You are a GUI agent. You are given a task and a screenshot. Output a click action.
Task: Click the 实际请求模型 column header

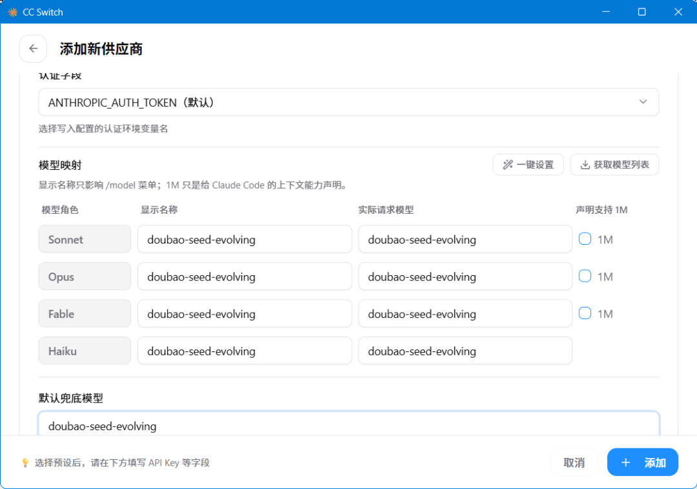[386, 210]
